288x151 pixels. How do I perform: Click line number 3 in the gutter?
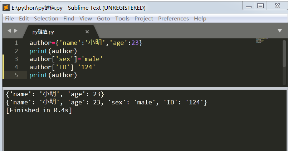pyautogui.click(x=16, y=59)
